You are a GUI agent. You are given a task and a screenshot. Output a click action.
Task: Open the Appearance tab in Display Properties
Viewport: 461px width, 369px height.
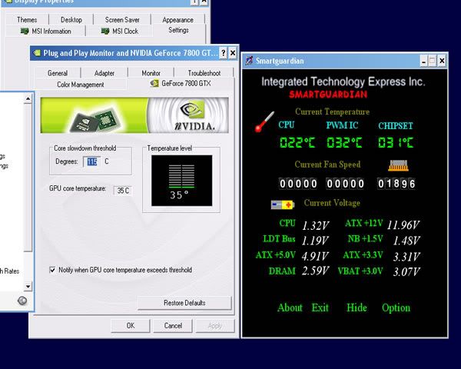point(178,20)
